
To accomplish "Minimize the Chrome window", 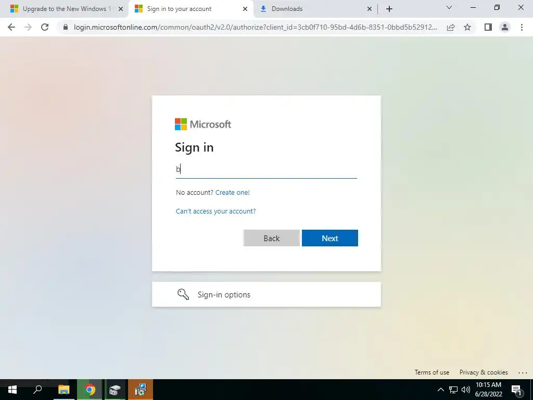I will [473, 7].
